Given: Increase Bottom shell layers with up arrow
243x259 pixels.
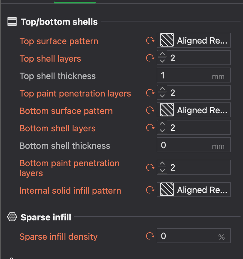Looking at the screenshot, I should click(162, 124).
